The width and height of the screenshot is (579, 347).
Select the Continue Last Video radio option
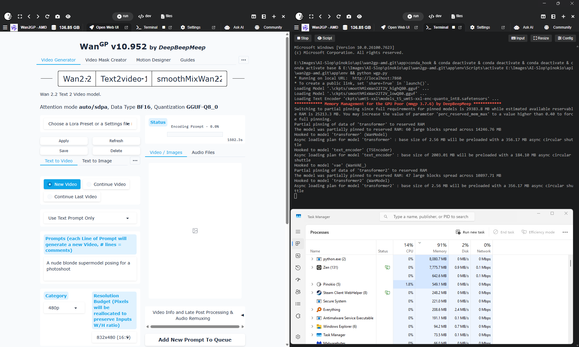(x=72, y=197)
